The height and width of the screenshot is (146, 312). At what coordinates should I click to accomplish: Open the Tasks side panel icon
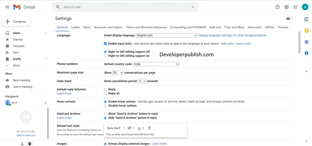[307, 42]
